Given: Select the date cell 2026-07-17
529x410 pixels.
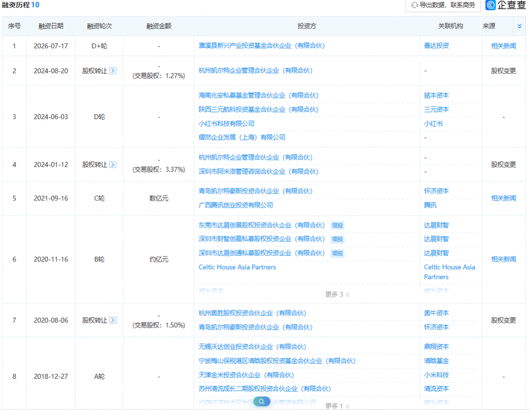Looking at the screenshot, I should (x=51, y=46).
